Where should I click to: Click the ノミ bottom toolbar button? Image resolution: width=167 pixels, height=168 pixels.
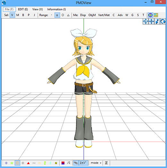click(69, 163)
